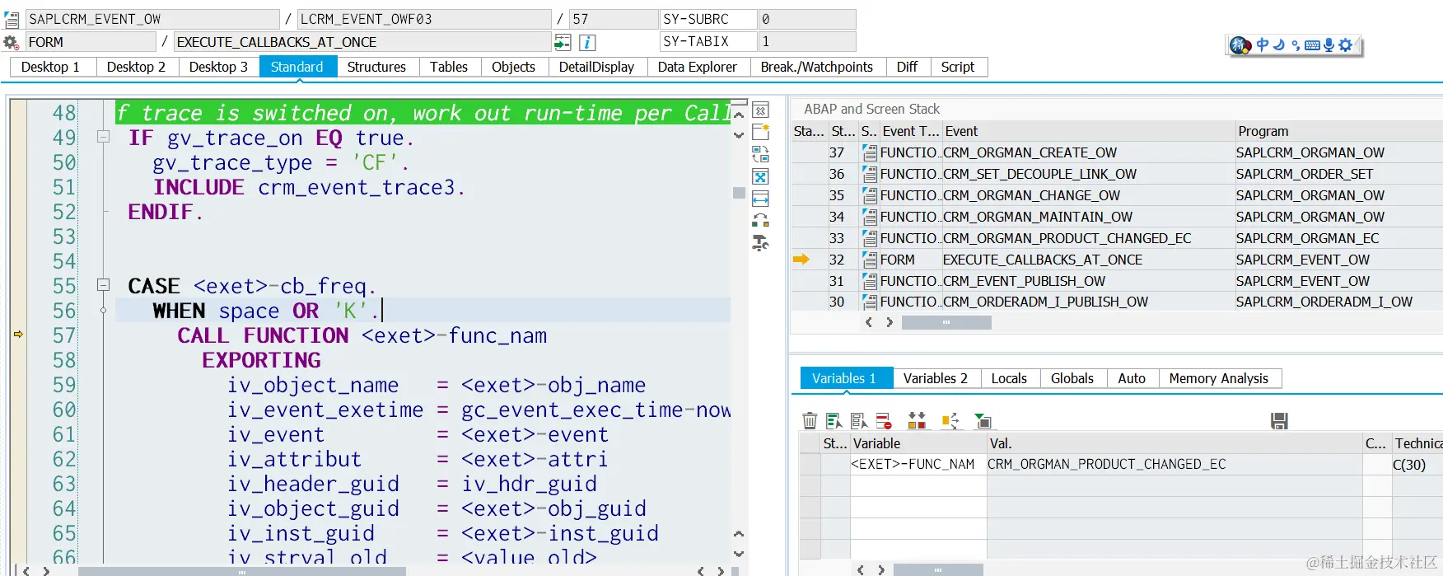Click the gear settings icon in input method bar
Image resolution: width=1443 pixels, height=576 pixels.
[1345, 45]
